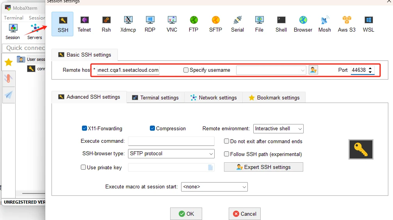Click the Servers icon in MobaXterm window
The image size is (393, 220).
[35, 32]
